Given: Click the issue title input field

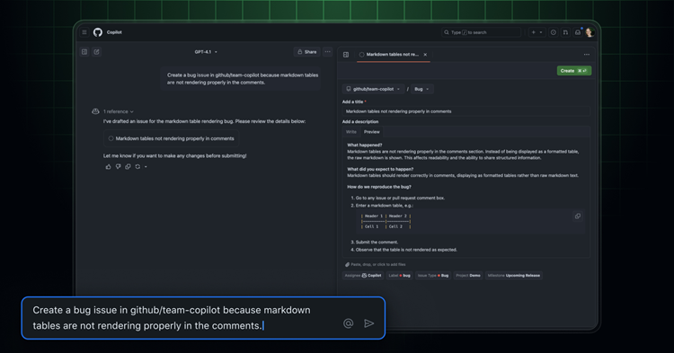Looking at the screenshot, I should point(466,111).
